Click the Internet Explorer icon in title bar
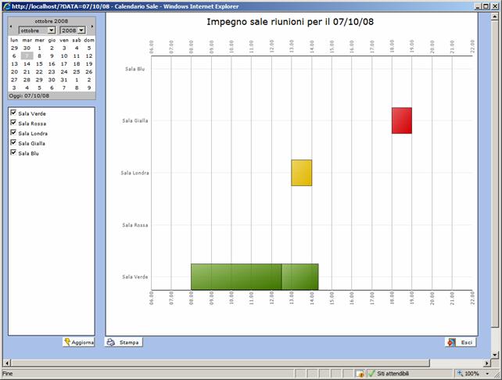502x380 pixels. (x=6, y=6)
